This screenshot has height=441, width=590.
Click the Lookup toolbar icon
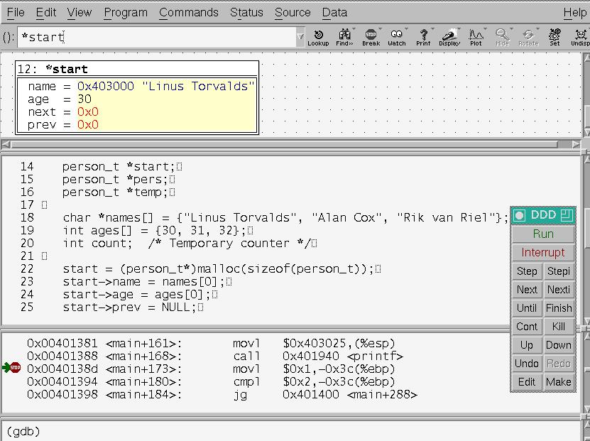tap(318, 38)
